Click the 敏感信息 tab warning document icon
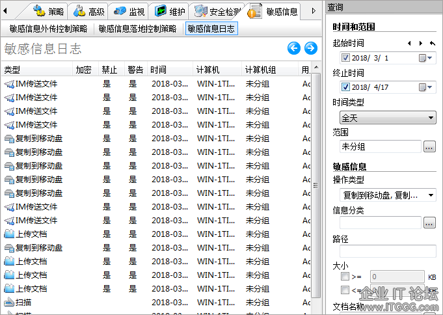The width and height of the screenshot is (443, 315). [x=254, y=11]
